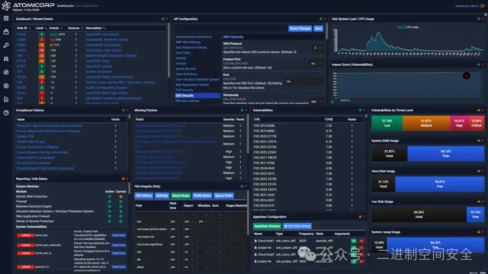The image size is (488, 274).
Task: Click the SSH Port input field
Action: [303, 81]
